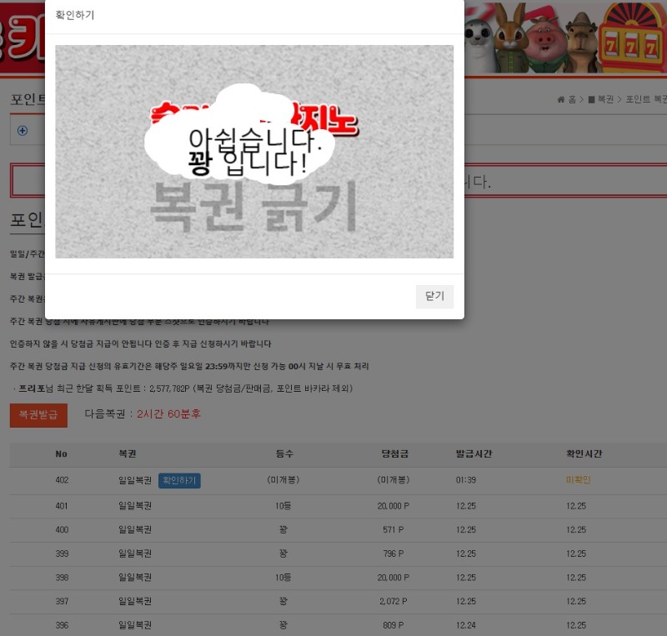Click the 확인하기 dialog title

click(75, 15)
